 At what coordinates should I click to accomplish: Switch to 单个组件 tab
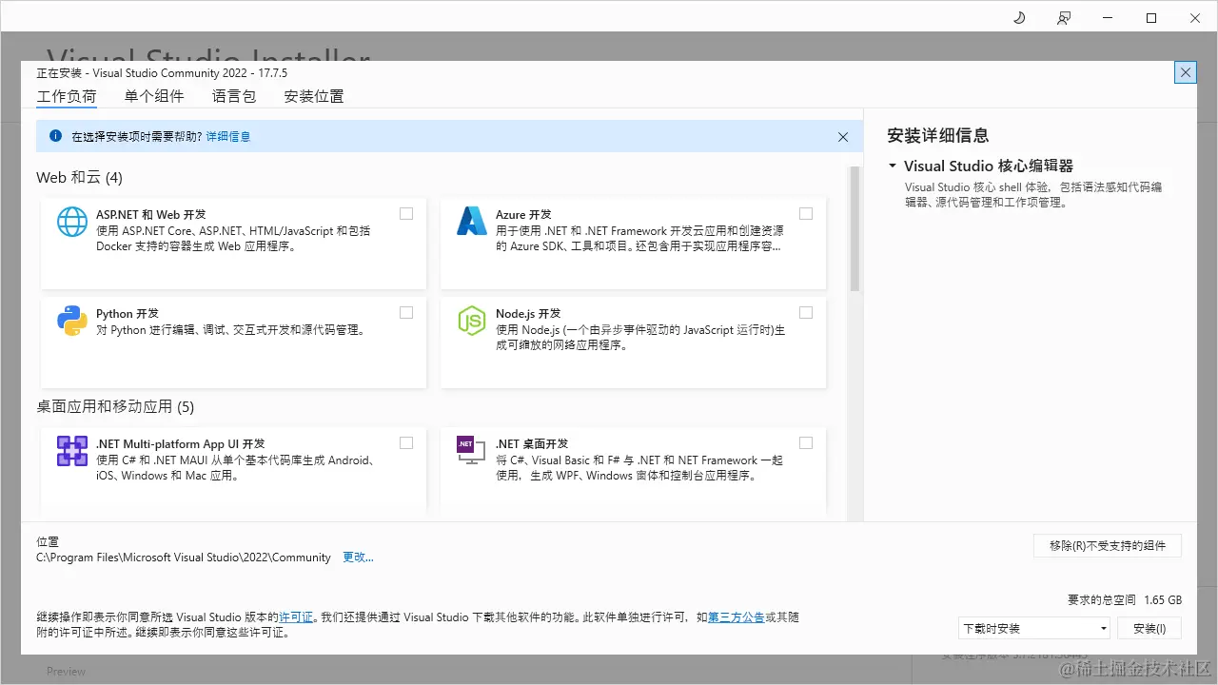(x=154, y=96)
